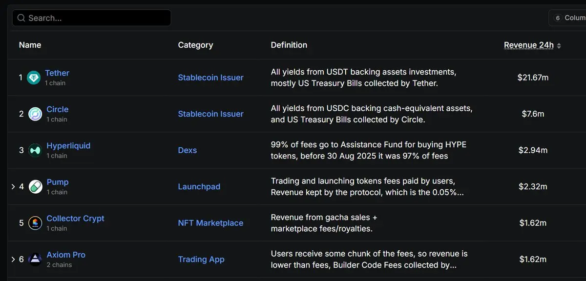586x281 pixels.
Task: Open the NFT Marketplace category link
Action: tap(210, 223)
